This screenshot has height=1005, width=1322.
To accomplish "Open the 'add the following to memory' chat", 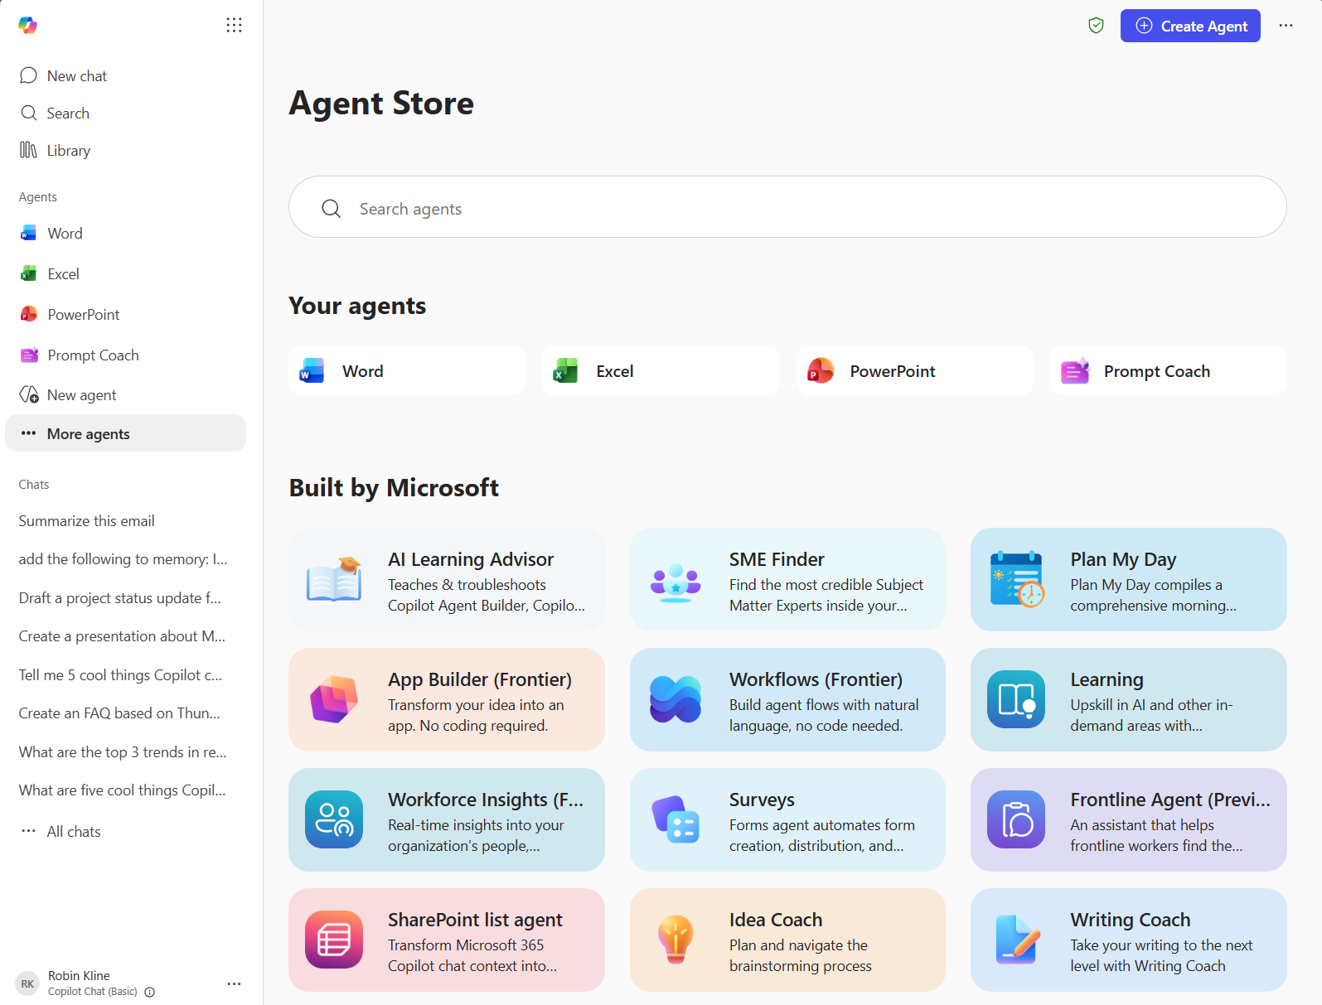I will (125, 559).
